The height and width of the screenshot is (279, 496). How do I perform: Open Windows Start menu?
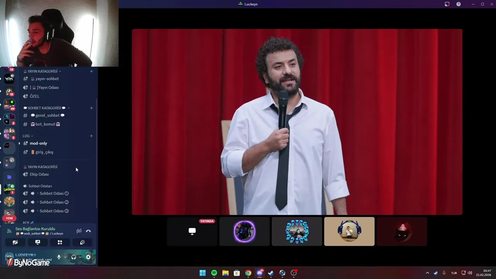[203, 273]
